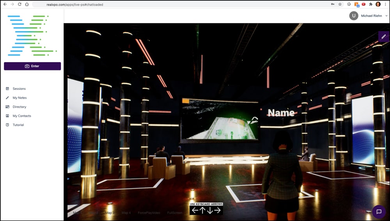Bookmark the page with star icon
The height and width of the screenshot is (221, 390).
pyautogui.click(x=340, y=4)
